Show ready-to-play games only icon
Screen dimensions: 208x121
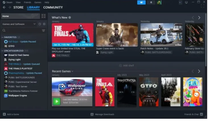[44, 24]
